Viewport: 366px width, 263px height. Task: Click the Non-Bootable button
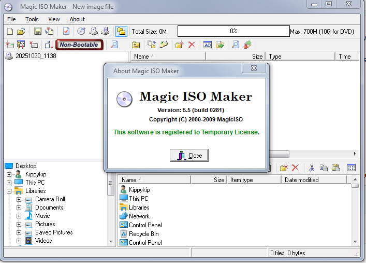pyautogui.click(x=79, y=45)
